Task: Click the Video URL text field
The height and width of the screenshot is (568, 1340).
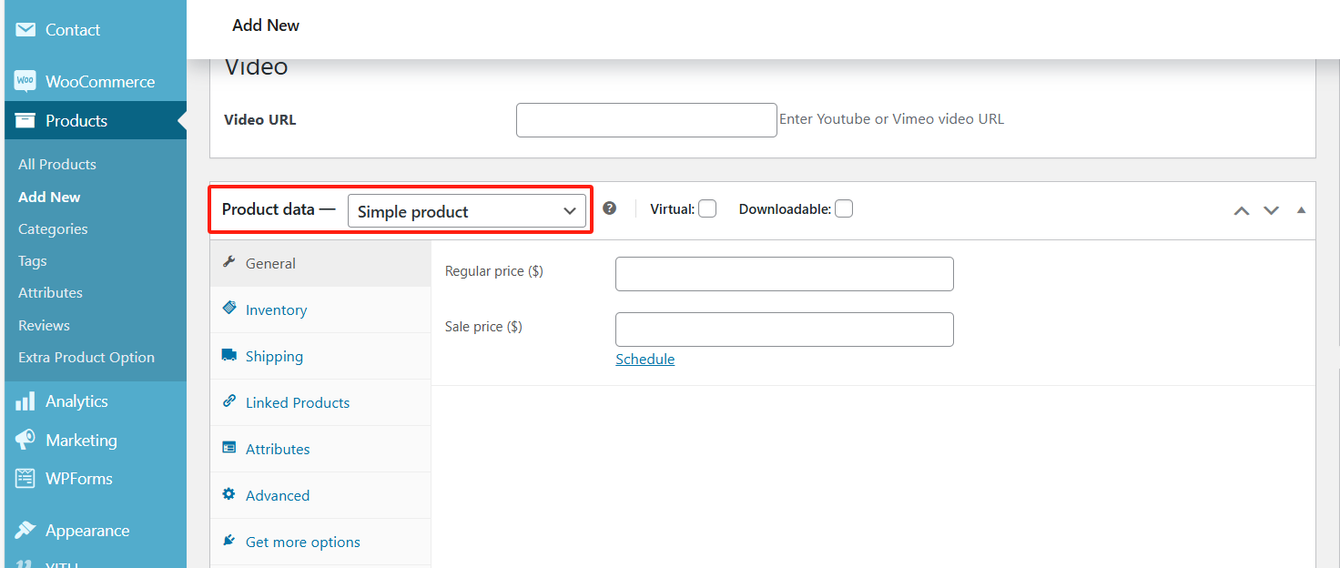Action: tap(646, 120)
